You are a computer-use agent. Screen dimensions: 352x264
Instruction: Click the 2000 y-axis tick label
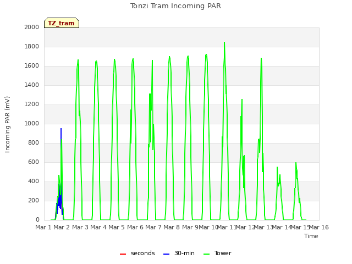(x=32, y=27)
